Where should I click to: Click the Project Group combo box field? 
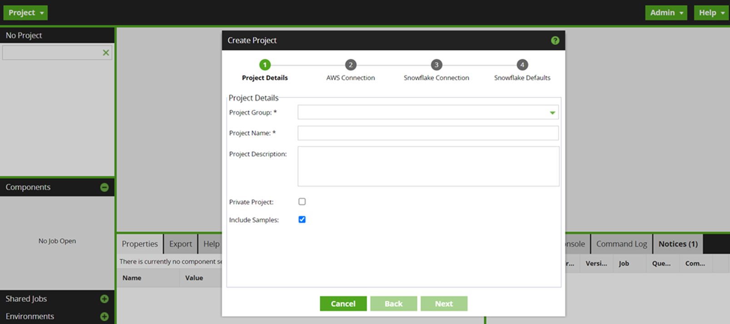point(428,113)
